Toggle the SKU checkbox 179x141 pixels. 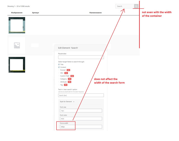pos(59,73)
